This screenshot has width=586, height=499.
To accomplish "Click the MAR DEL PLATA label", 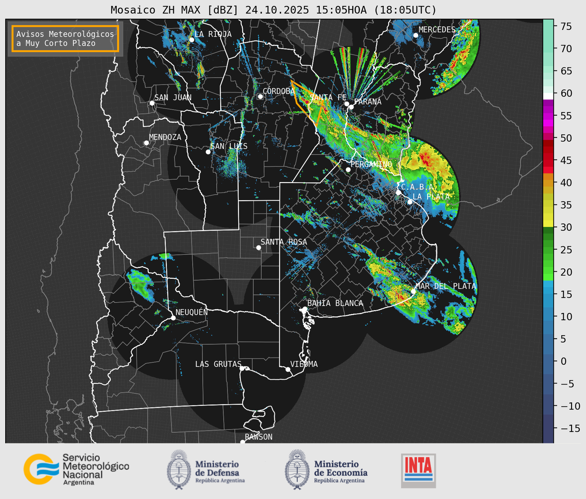I will (446, 286).
